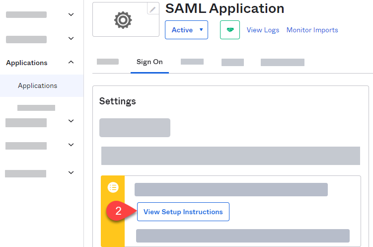Open the Active status dropdown
The image size is (373, 247).
pyautogui.click(x=187, y=30)
